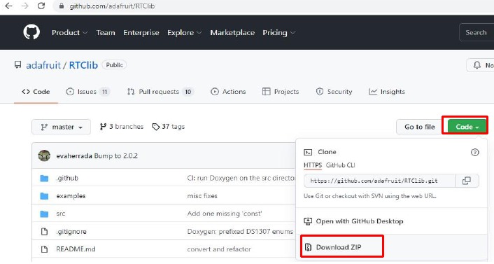
Task: Switch to the Security tab
Action: 334,92
